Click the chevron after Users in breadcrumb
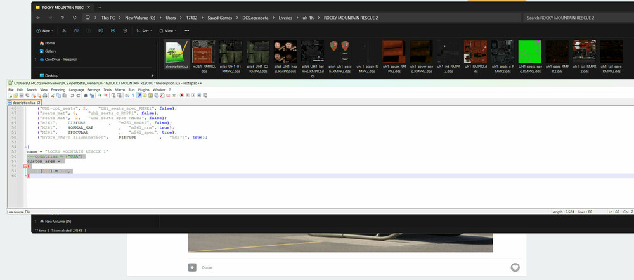634x280 pixels. (181, 18)
